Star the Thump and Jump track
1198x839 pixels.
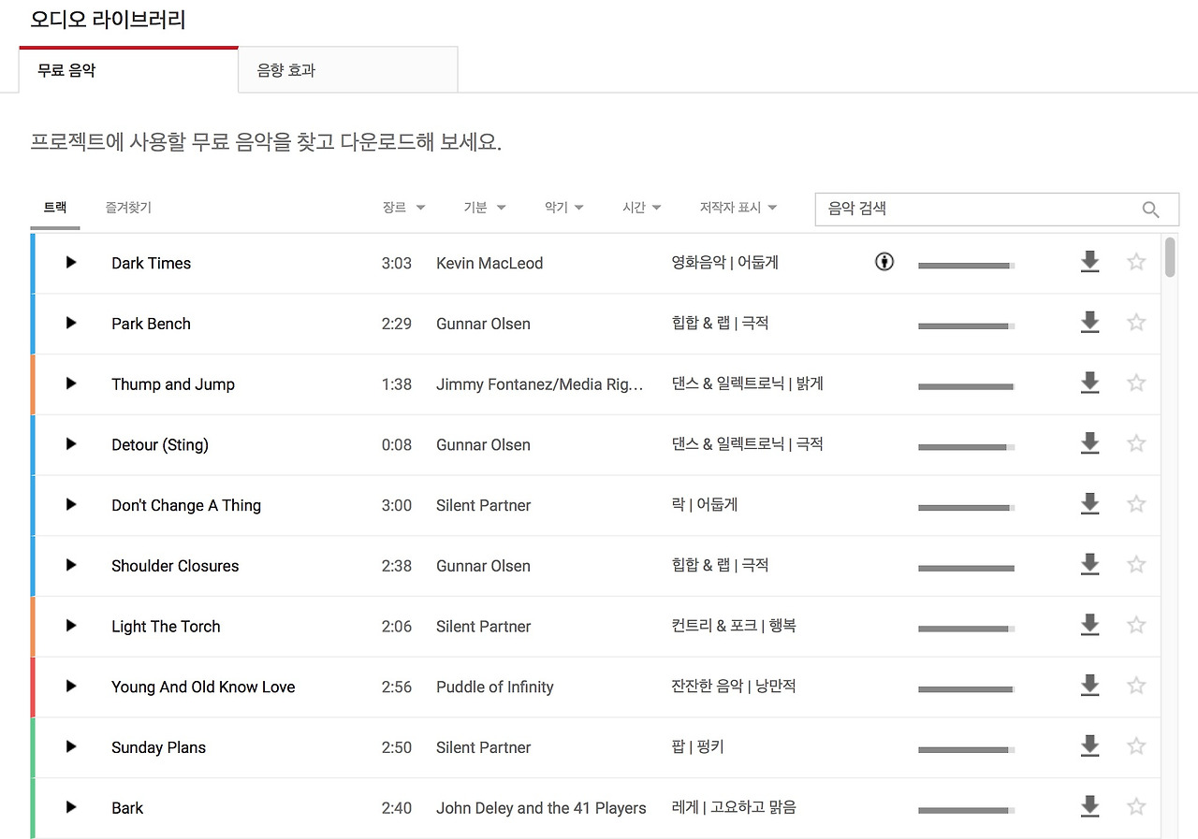click(x=1136, y=383)
